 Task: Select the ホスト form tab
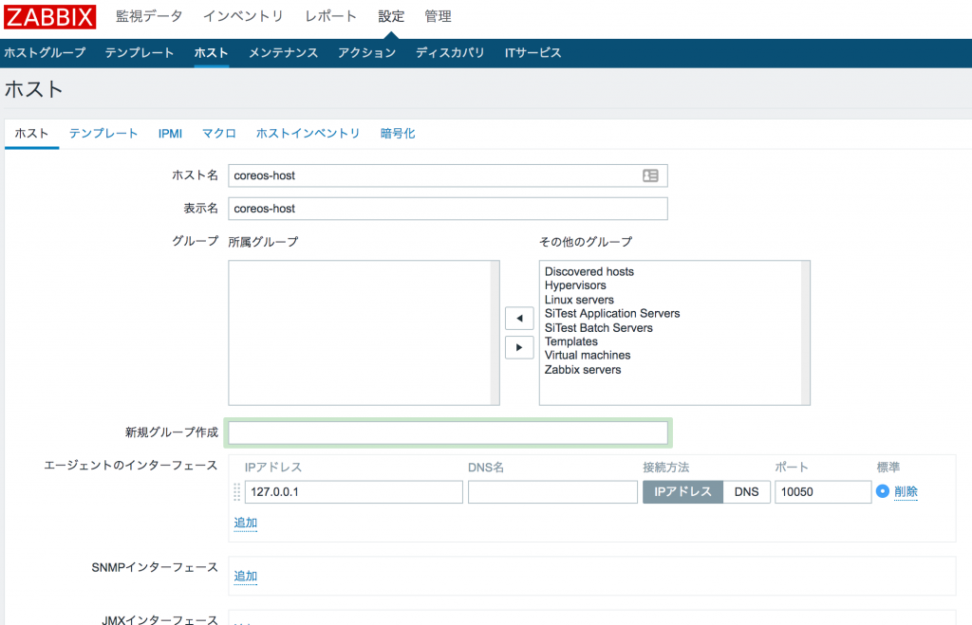click(x=31, y=134)
